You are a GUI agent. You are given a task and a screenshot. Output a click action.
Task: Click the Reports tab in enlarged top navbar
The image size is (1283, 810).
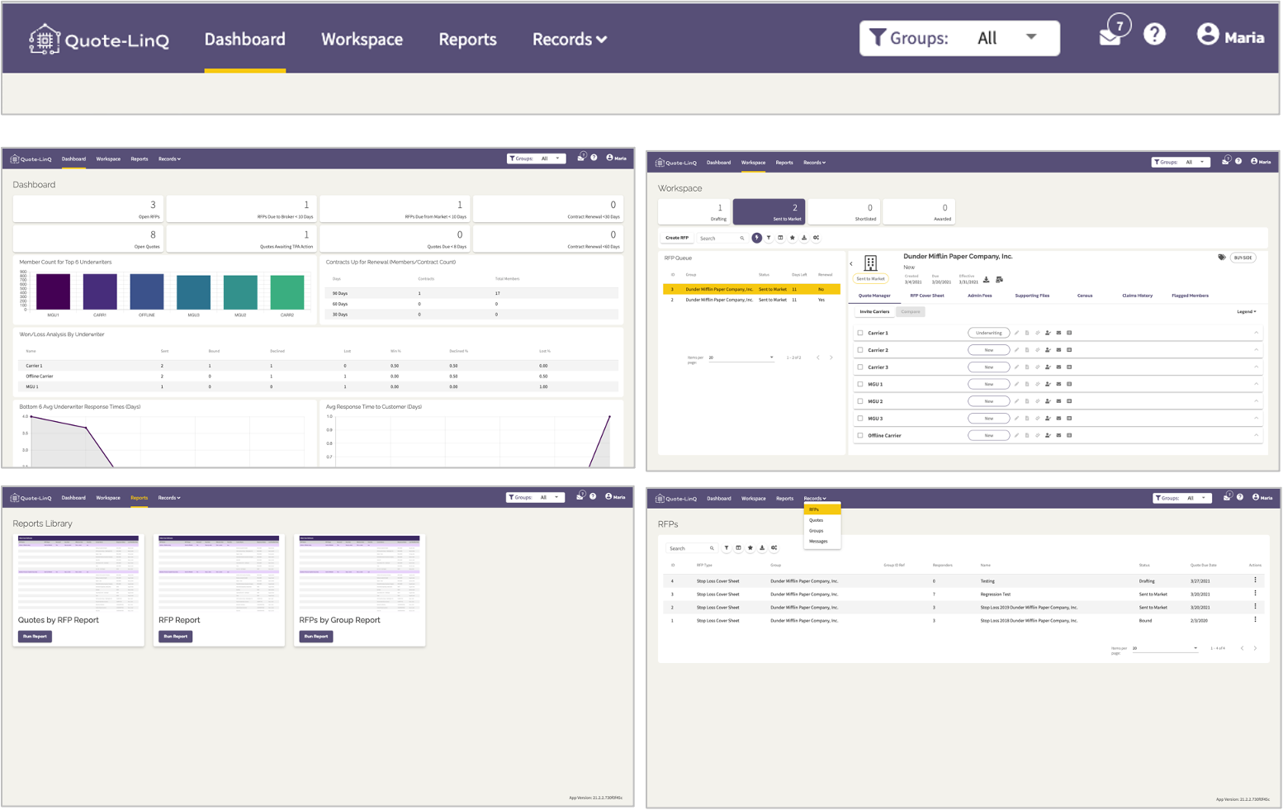point(467,39)
